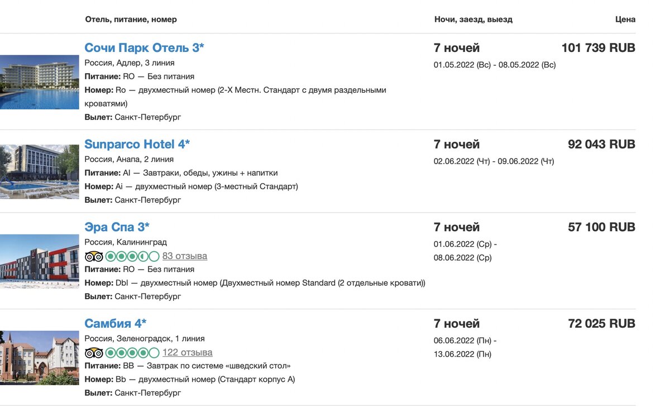Screen dimensions: 670x417
Task: Open the Самбия 4* hotel link
Action: [x=115, y=324]
